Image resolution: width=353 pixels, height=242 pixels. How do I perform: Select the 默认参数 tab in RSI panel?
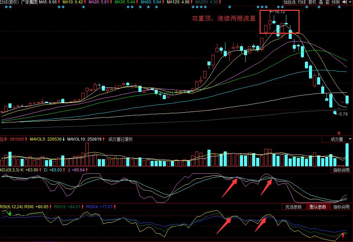click(x=318, y=207)
